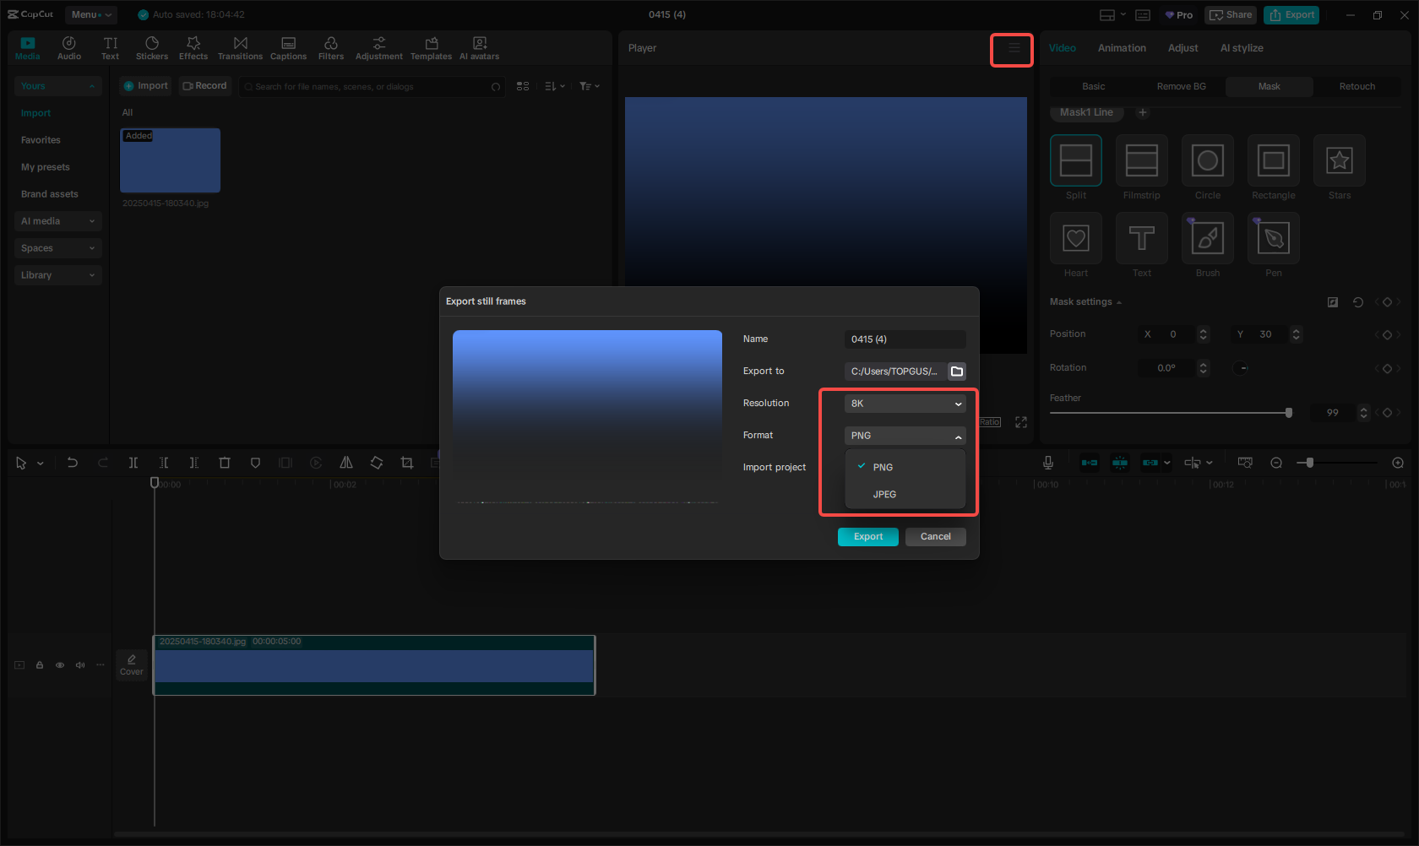Image resolution: width=1419 pixels, height=846 pixels.
Task: Switch to the Animation tab
Action: coord(1121,48)
